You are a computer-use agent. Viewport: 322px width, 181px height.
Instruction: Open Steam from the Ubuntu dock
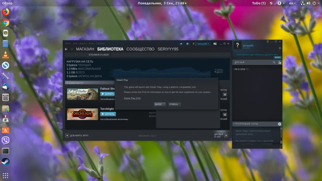pyautogui.click(x=5, y=162)
